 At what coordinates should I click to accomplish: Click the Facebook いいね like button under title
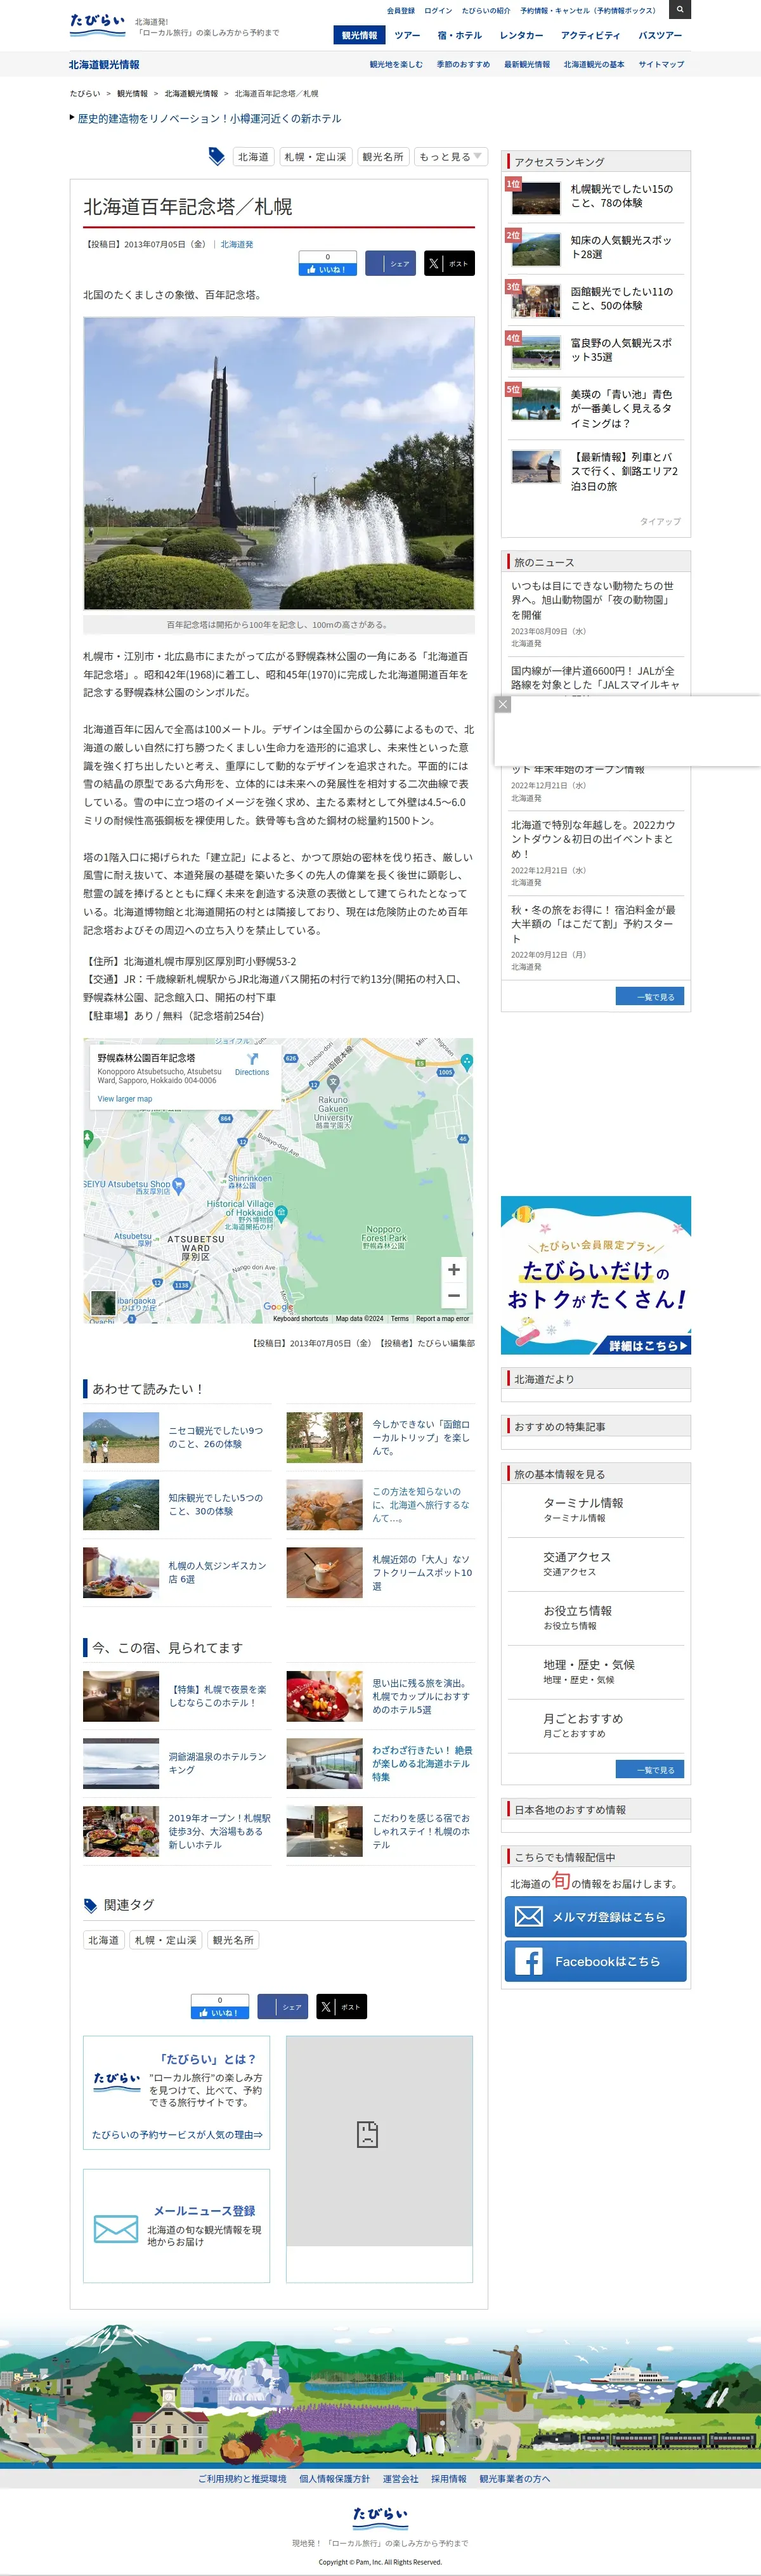(327, 269)
